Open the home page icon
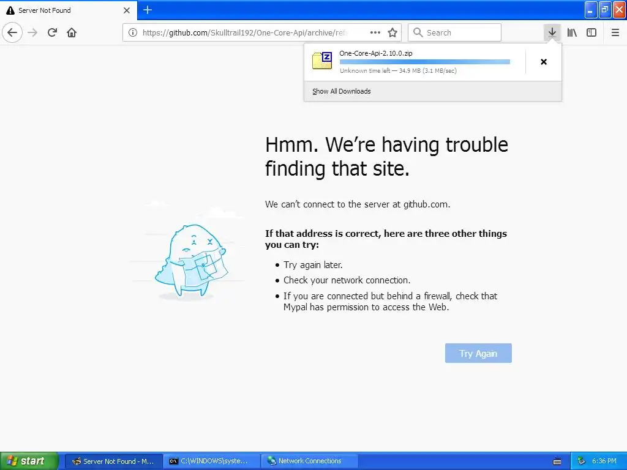 [x=72, y=32]
